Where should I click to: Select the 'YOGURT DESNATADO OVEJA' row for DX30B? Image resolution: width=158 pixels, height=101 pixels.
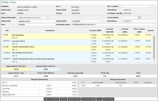coord(78,48)
